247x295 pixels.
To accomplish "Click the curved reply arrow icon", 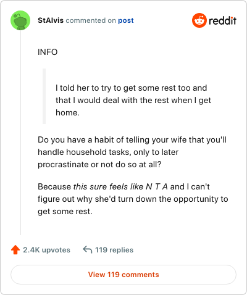I will (88, 250).
